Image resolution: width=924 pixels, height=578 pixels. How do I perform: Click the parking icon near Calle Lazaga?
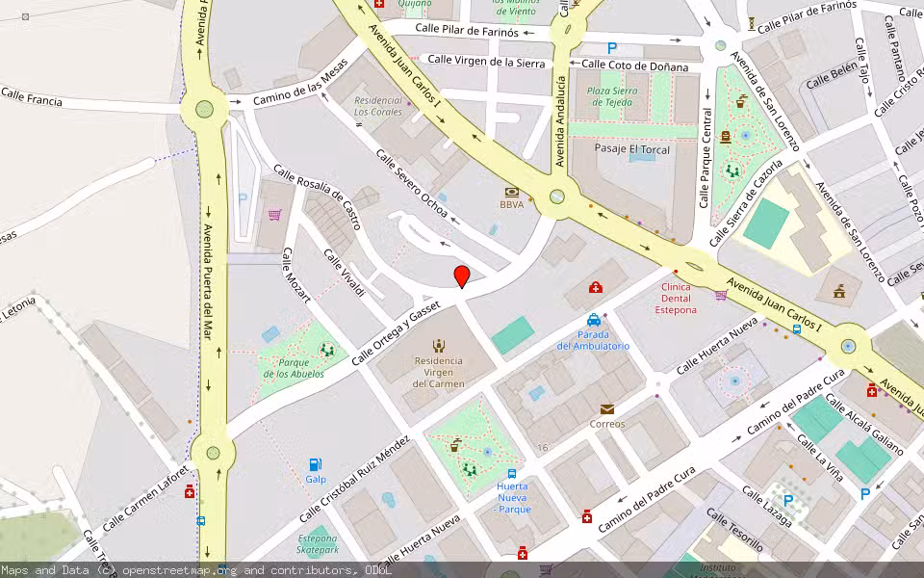coord(787,501)
